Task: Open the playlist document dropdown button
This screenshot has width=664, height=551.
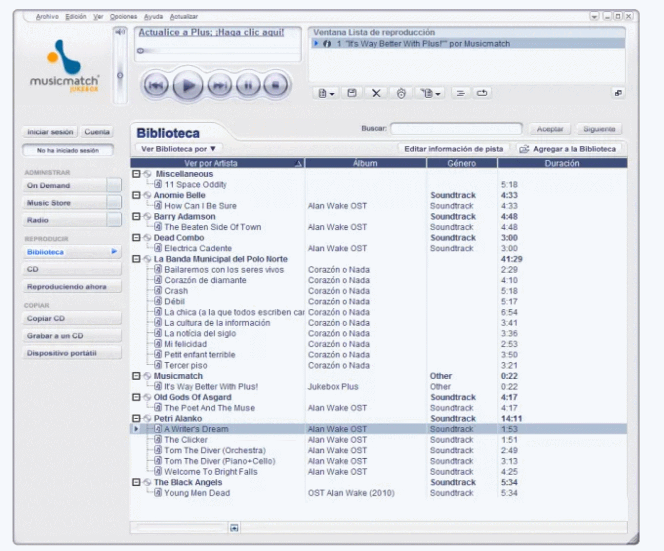Action: [x=326, y=93]
